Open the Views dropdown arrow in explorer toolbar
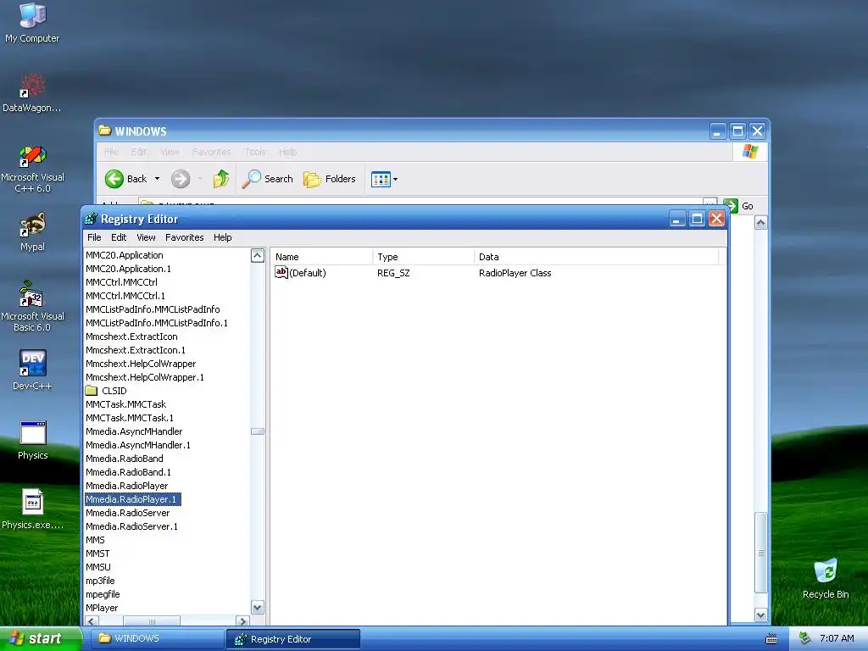868x651 pixels. pos(395,180)
